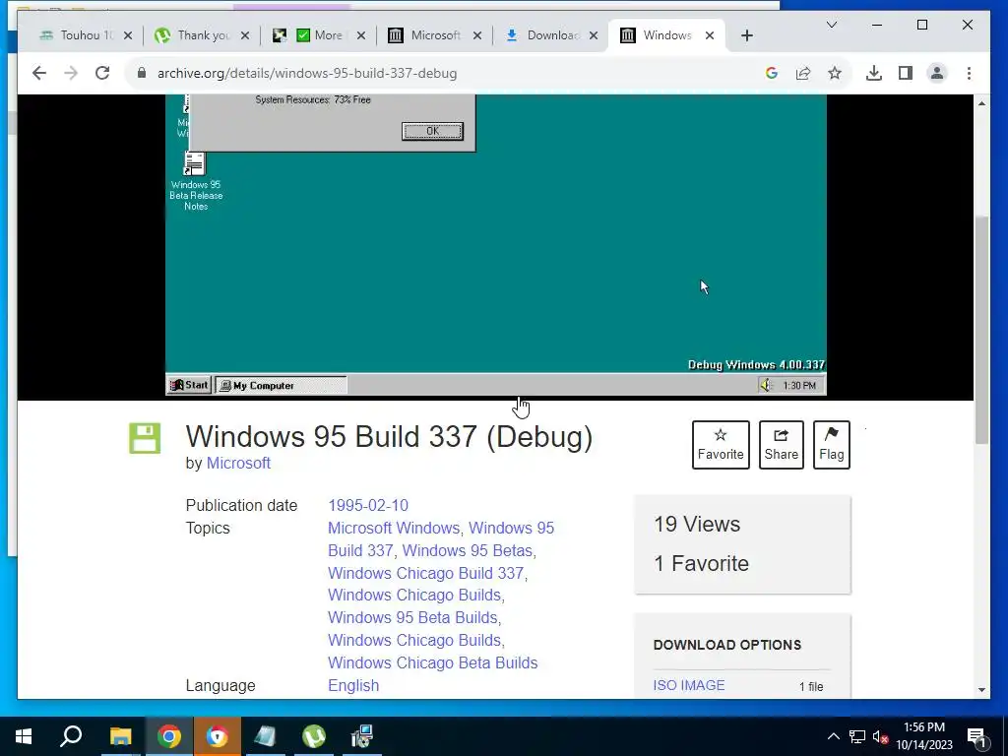The width and height of the screenshot is (1008, 756).
Task: Close the Touhou tab
Action: 128,35
